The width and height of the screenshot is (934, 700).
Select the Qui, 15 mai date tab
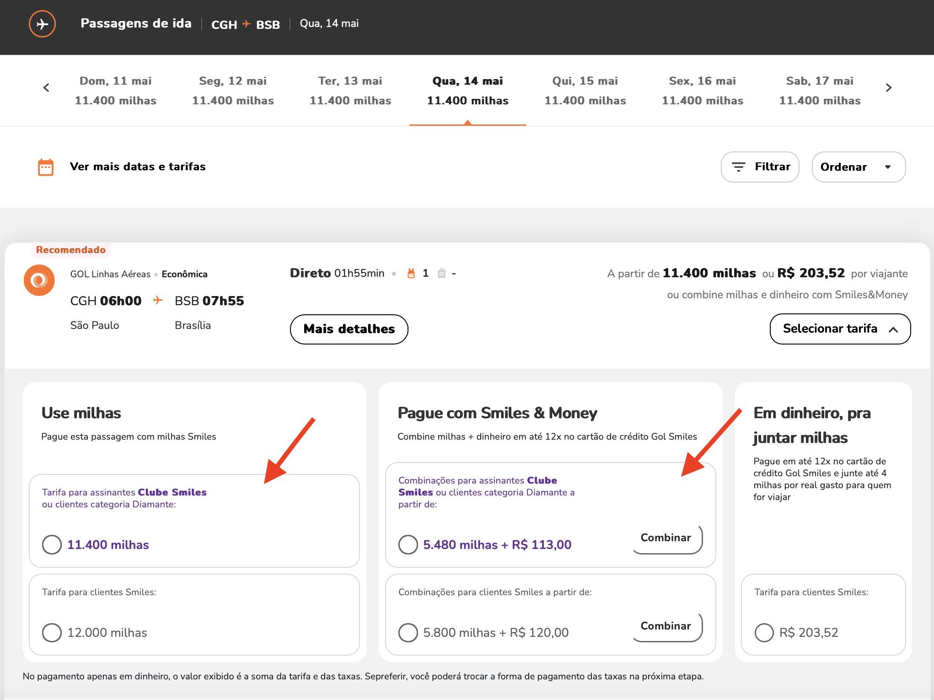tap(585, 91)
